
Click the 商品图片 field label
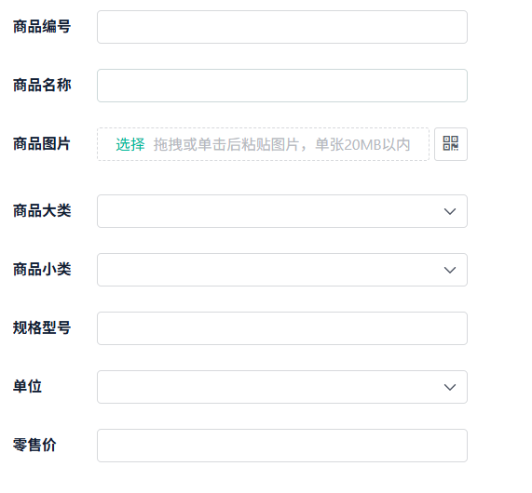click(x=42, y=143)
